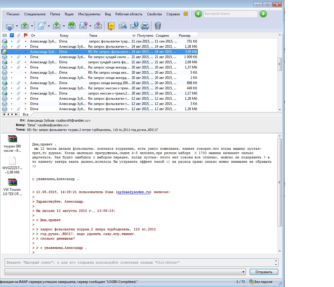This screenshot has height=287, width=334.
Task: Expand the Send Queued Mail dropdown arrow
Action: coord(32,26)
